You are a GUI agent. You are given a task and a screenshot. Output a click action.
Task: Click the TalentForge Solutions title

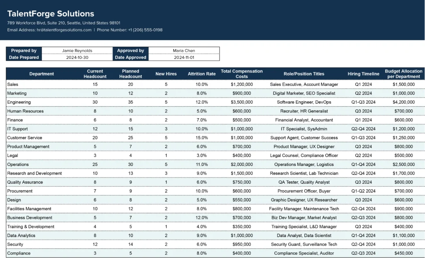pyautogui.click(x=51, y=14)
